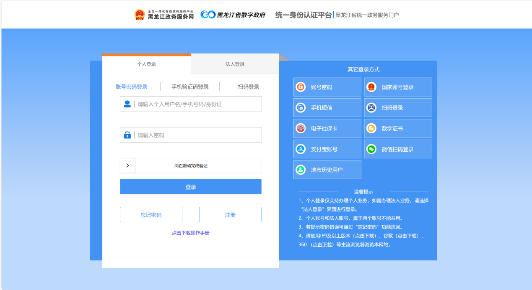
Task: Open the 扫码登录 sub-tab in login form
Action: pyautogui.click(x=249, y=87)
